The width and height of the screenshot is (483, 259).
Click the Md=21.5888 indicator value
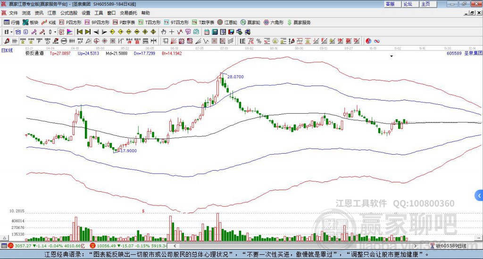[x=117, y=53]
